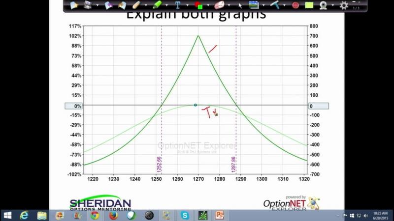Select the green highlighter tool

(x=157, y=5)
